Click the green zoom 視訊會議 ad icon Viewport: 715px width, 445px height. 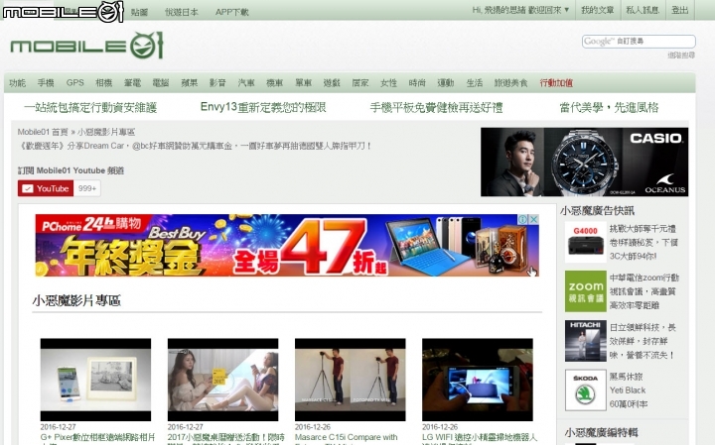586,291
